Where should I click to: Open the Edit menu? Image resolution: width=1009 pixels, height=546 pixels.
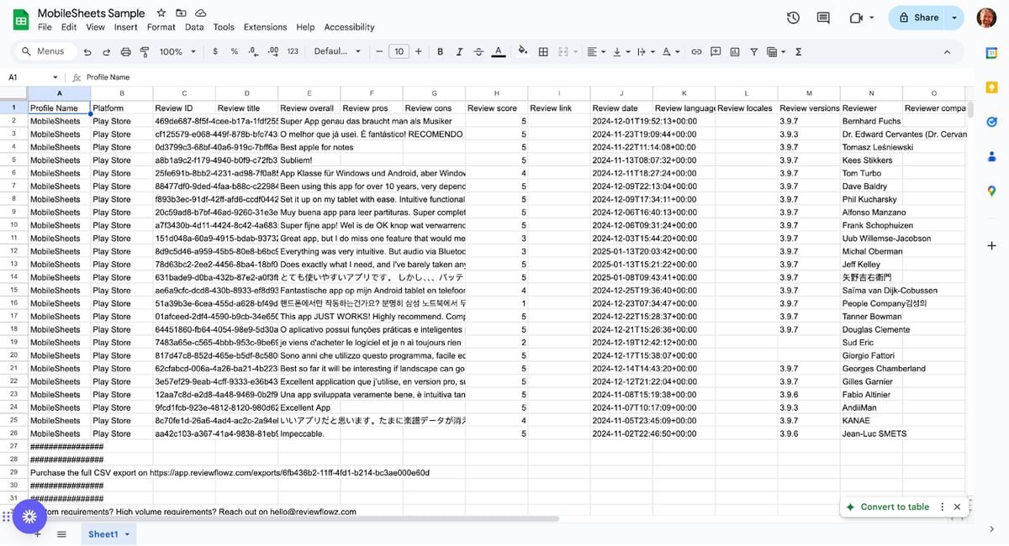[x=69, y=27]
